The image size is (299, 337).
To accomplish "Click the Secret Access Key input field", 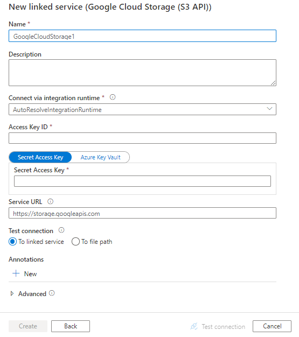I will (142, 181).
